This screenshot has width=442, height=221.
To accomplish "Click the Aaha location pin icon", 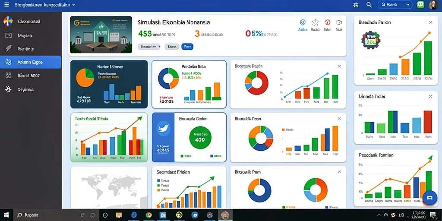I will tap(303, 22).
